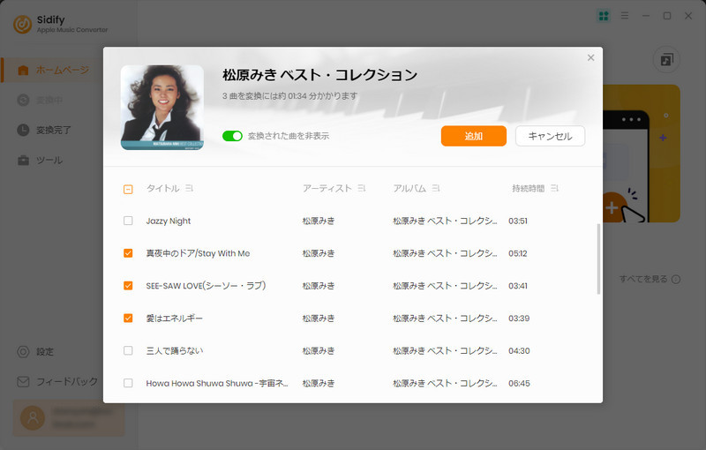
Task: Toggle the select-all checkbox in header
Action: tap(128, 189)
